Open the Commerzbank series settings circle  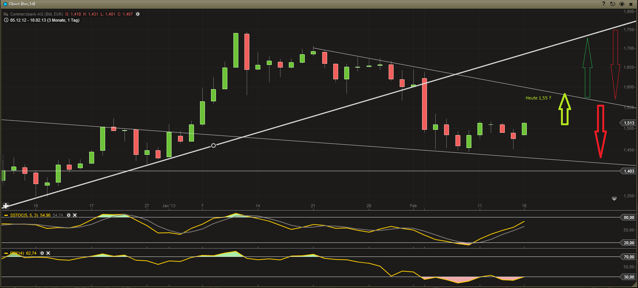click(138, 14)
